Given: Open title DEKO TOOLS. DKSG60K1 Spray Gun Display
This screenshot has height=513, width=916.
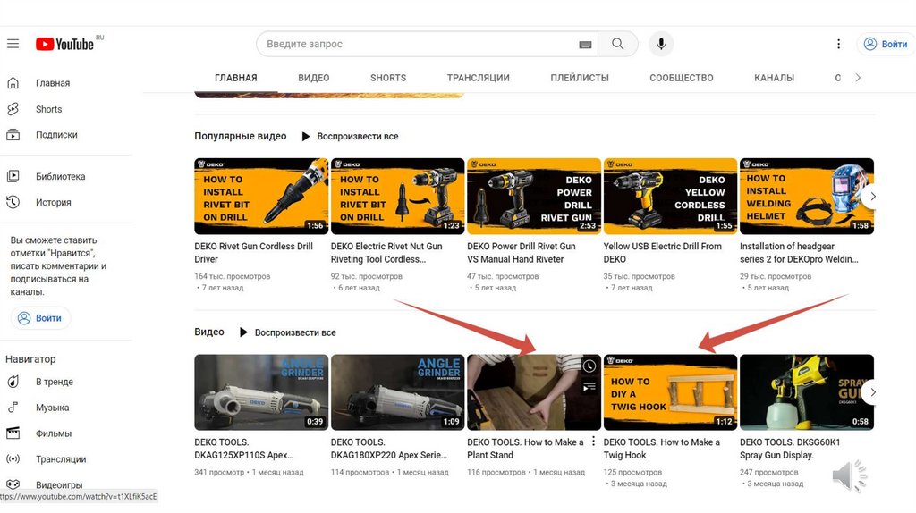Looking at the screenshot, I should 790,449.
